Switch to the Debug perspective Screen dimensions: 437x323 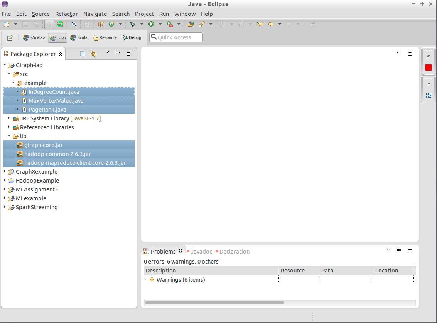click(x=132, y=38)
